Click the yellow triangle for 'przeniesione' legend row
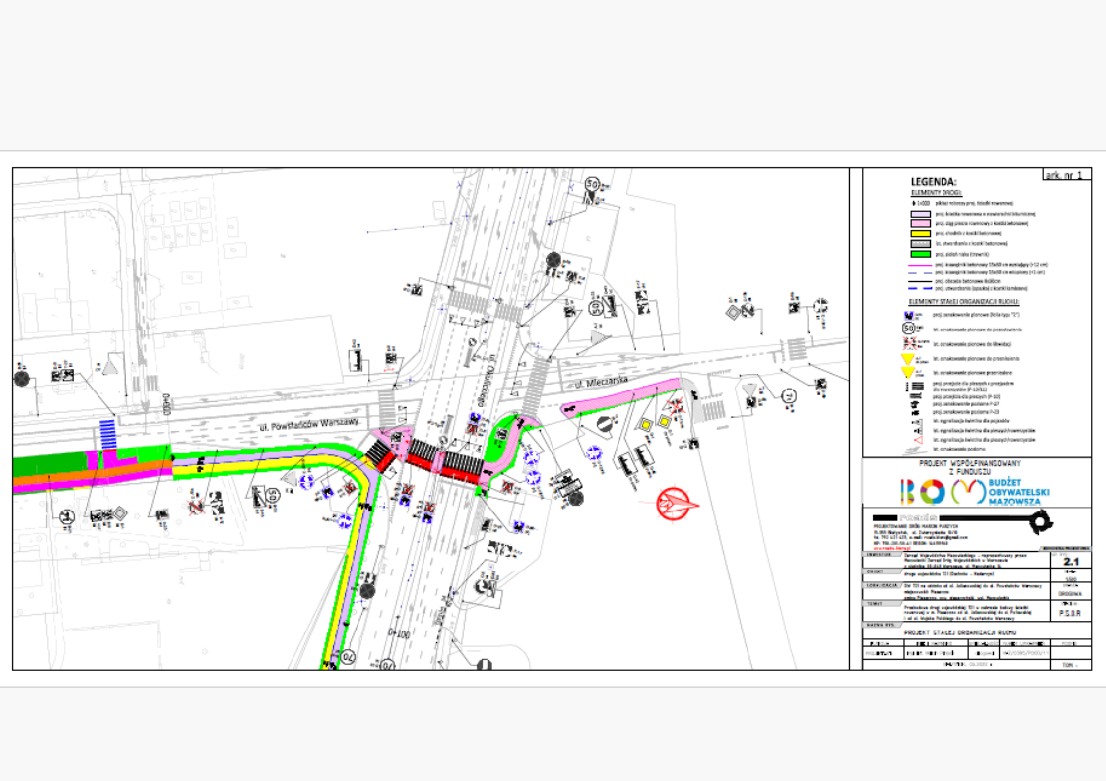 (x=908, y=372)
